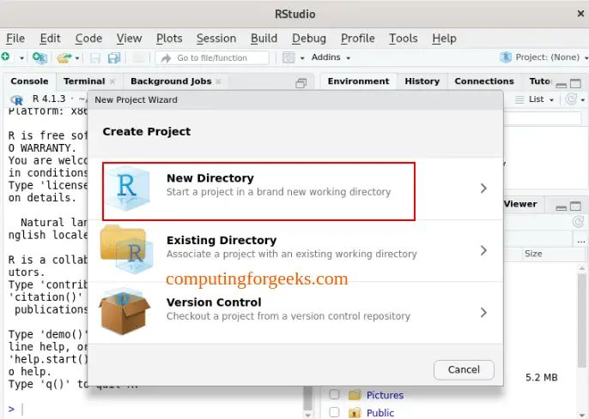This screenshot has height=419, width=589.
Task: Click the Version Control chevron arrow
Action: [x=483, y=313]
